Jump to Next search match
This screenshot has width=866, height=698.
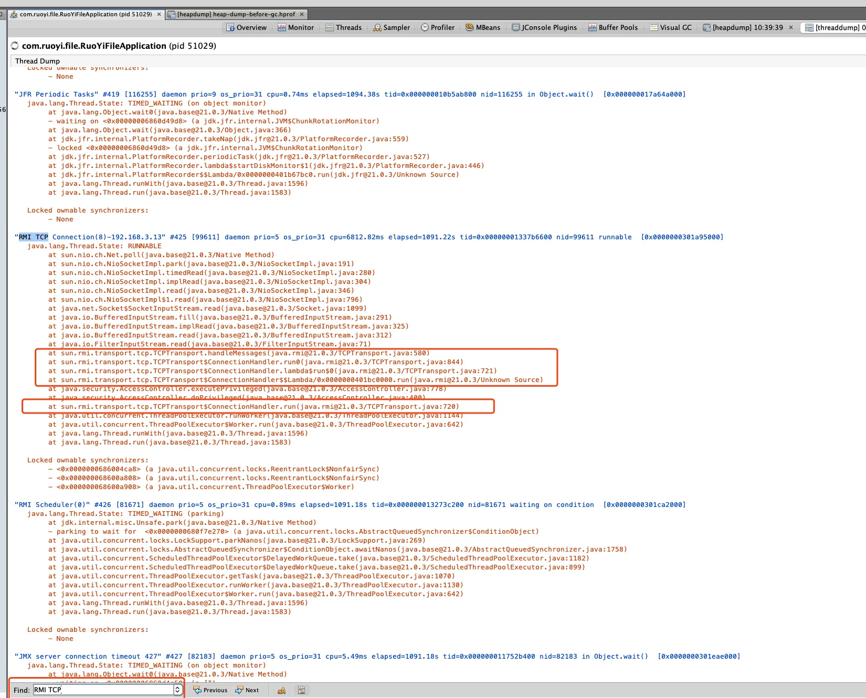pyautogui.click(x=247, y=690)
